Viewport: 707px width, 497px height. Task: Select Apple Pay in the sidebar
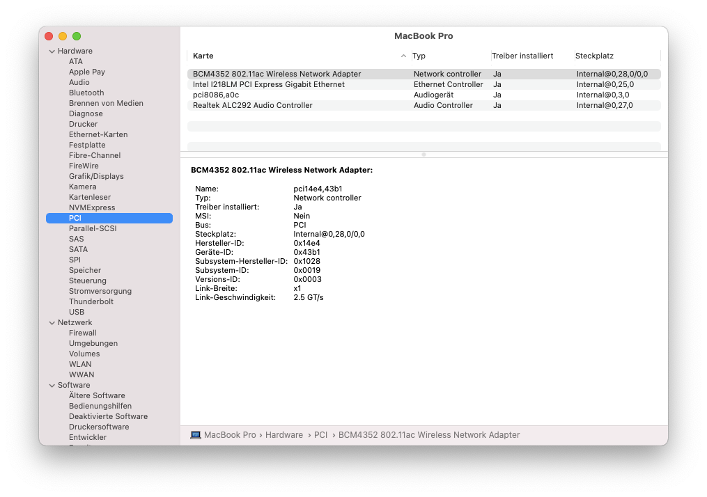[x=86, y=72]
